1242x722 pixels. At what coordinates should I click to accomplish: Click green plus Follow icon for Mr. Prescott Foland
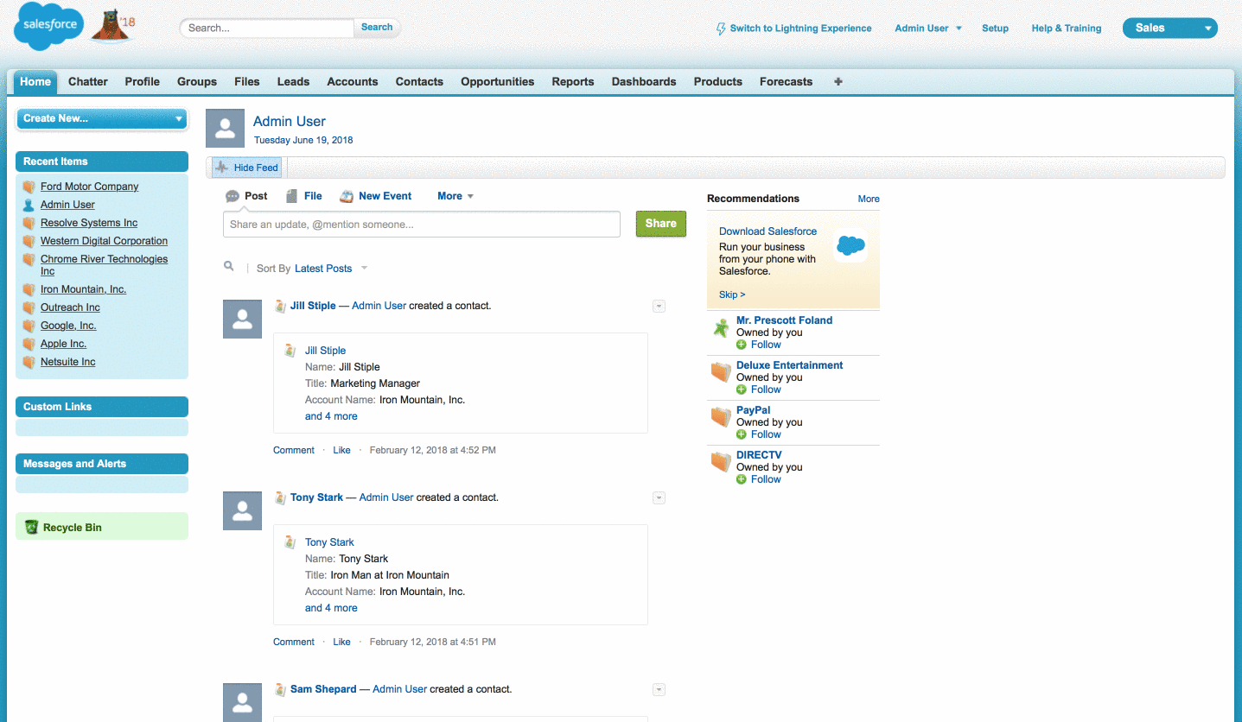click(742, 345)
